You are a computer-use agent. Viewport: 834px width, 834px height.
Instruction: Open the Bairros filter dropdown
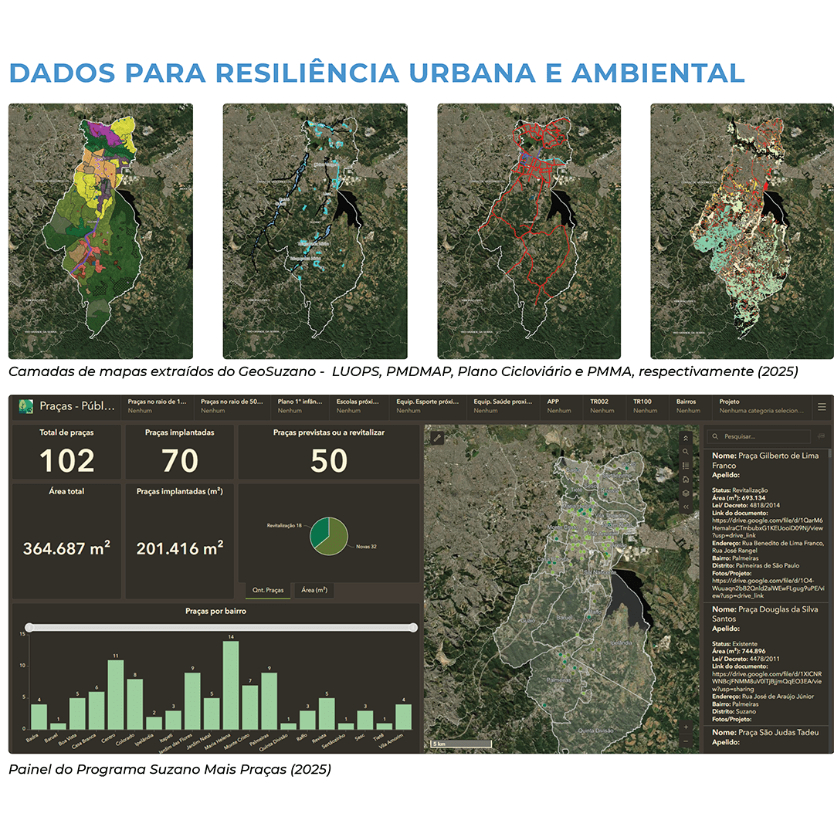[688, 406]
